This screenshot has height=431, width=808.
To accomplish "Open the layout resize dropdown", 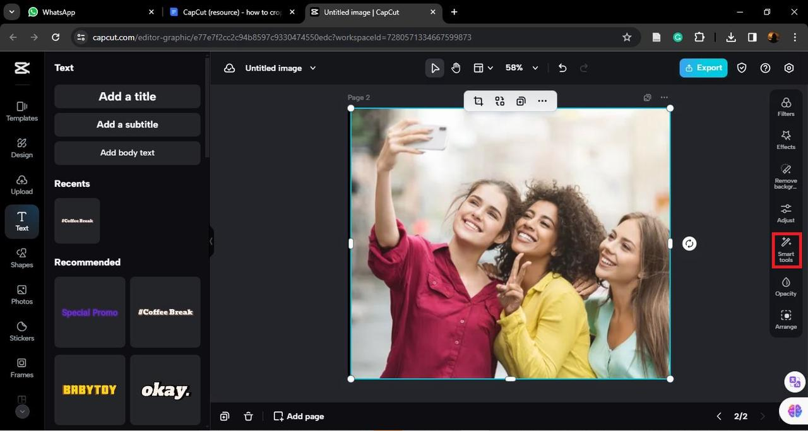I will pos(484,68).
